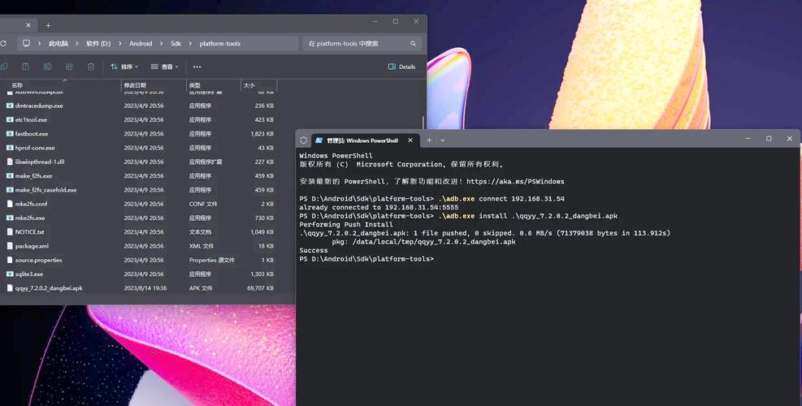Viewport: 802px width, 406px height.
Task: Open the three-dots See more menu
Action: pyautogui.click(x=197, y=67)
